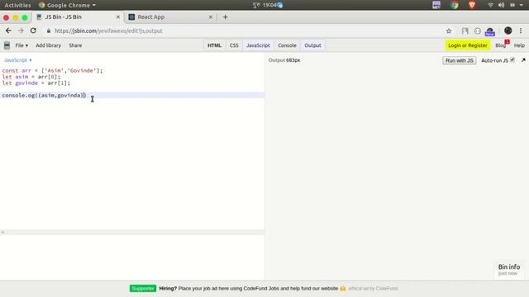This screenshot has height=297, width=529.
Task: Go back using the browser back arrow
Action: click(x=8, y=31)
